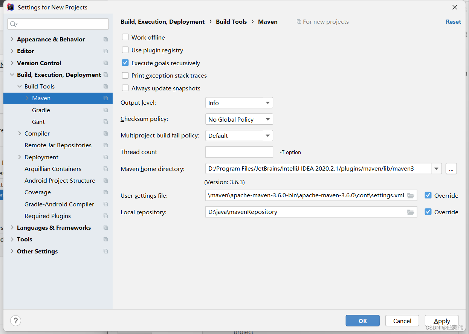Click project-level icon beside Coverage
This screenshot has width=469, height=334.
[x=105, y=192]
